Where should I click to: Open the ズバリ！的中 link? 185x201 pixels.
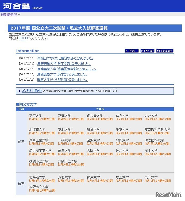pos(32,91)
